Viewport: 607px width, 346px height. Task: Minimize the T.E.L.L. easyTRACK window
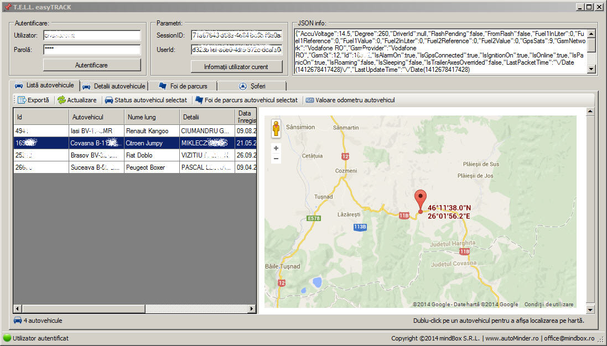[580, 7]
